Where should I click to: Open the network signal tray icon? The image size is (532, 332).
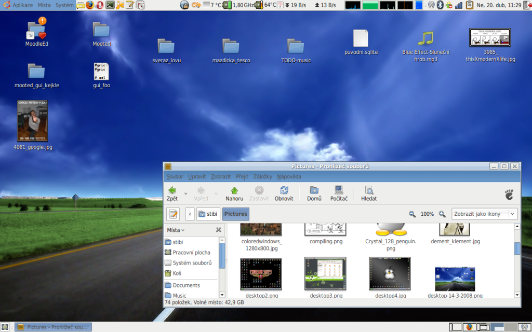tap(459, 5)
